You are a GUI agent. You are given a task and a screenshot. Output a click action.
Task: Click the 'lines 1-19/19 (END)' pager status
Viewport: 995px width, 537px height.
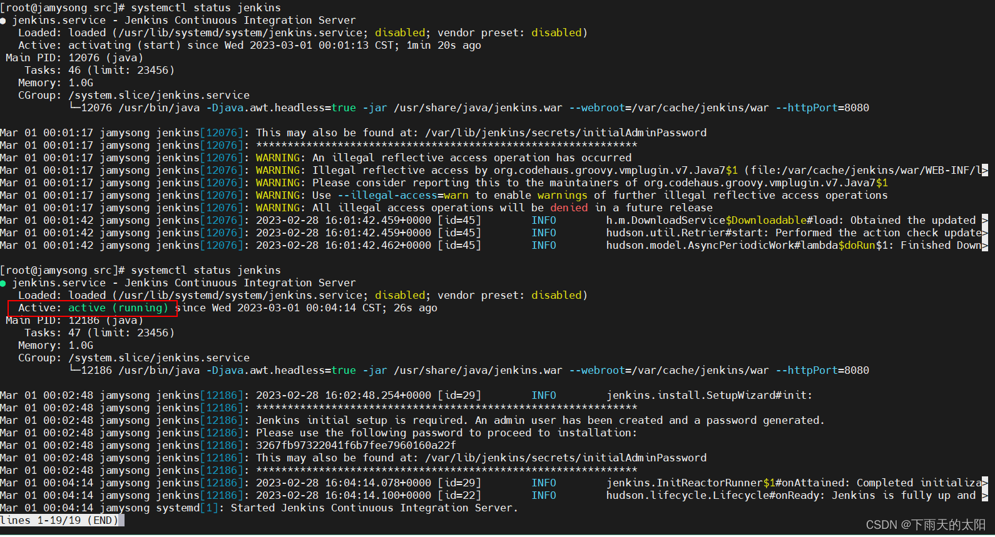(x=59, y=521)
